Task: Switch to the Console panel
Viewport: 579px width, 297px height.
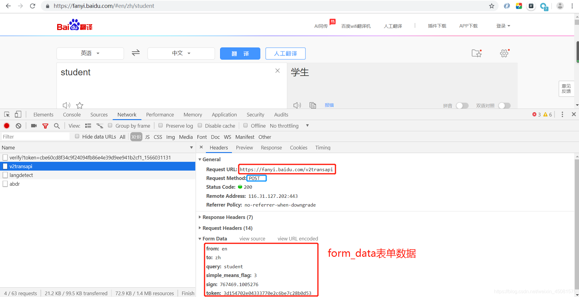Action: click(72, 115)
